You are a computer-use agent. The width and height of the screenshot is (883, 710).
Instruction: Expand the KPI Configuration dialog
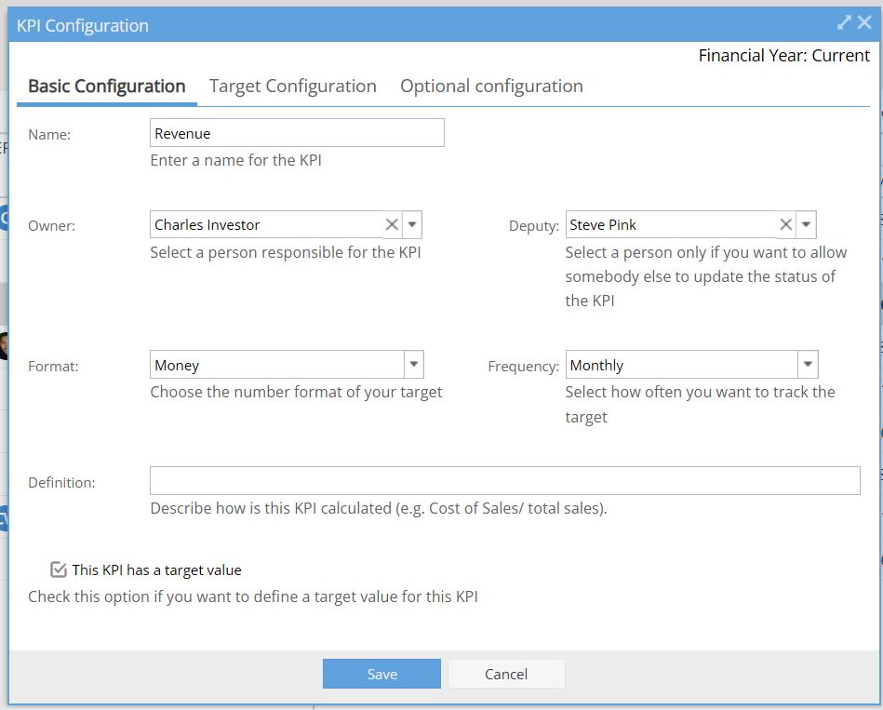(x=844, y=22)
